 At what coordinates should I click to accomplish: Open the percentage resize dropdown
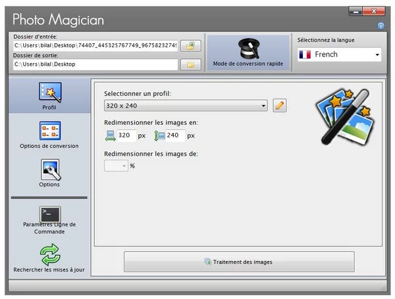116,166
